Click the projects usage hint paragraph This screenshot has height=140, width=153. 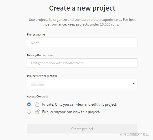coord(82,22)
